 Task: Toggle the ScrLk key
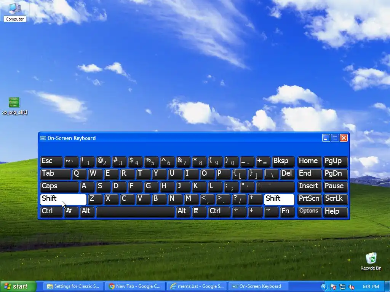click(335, 199)
